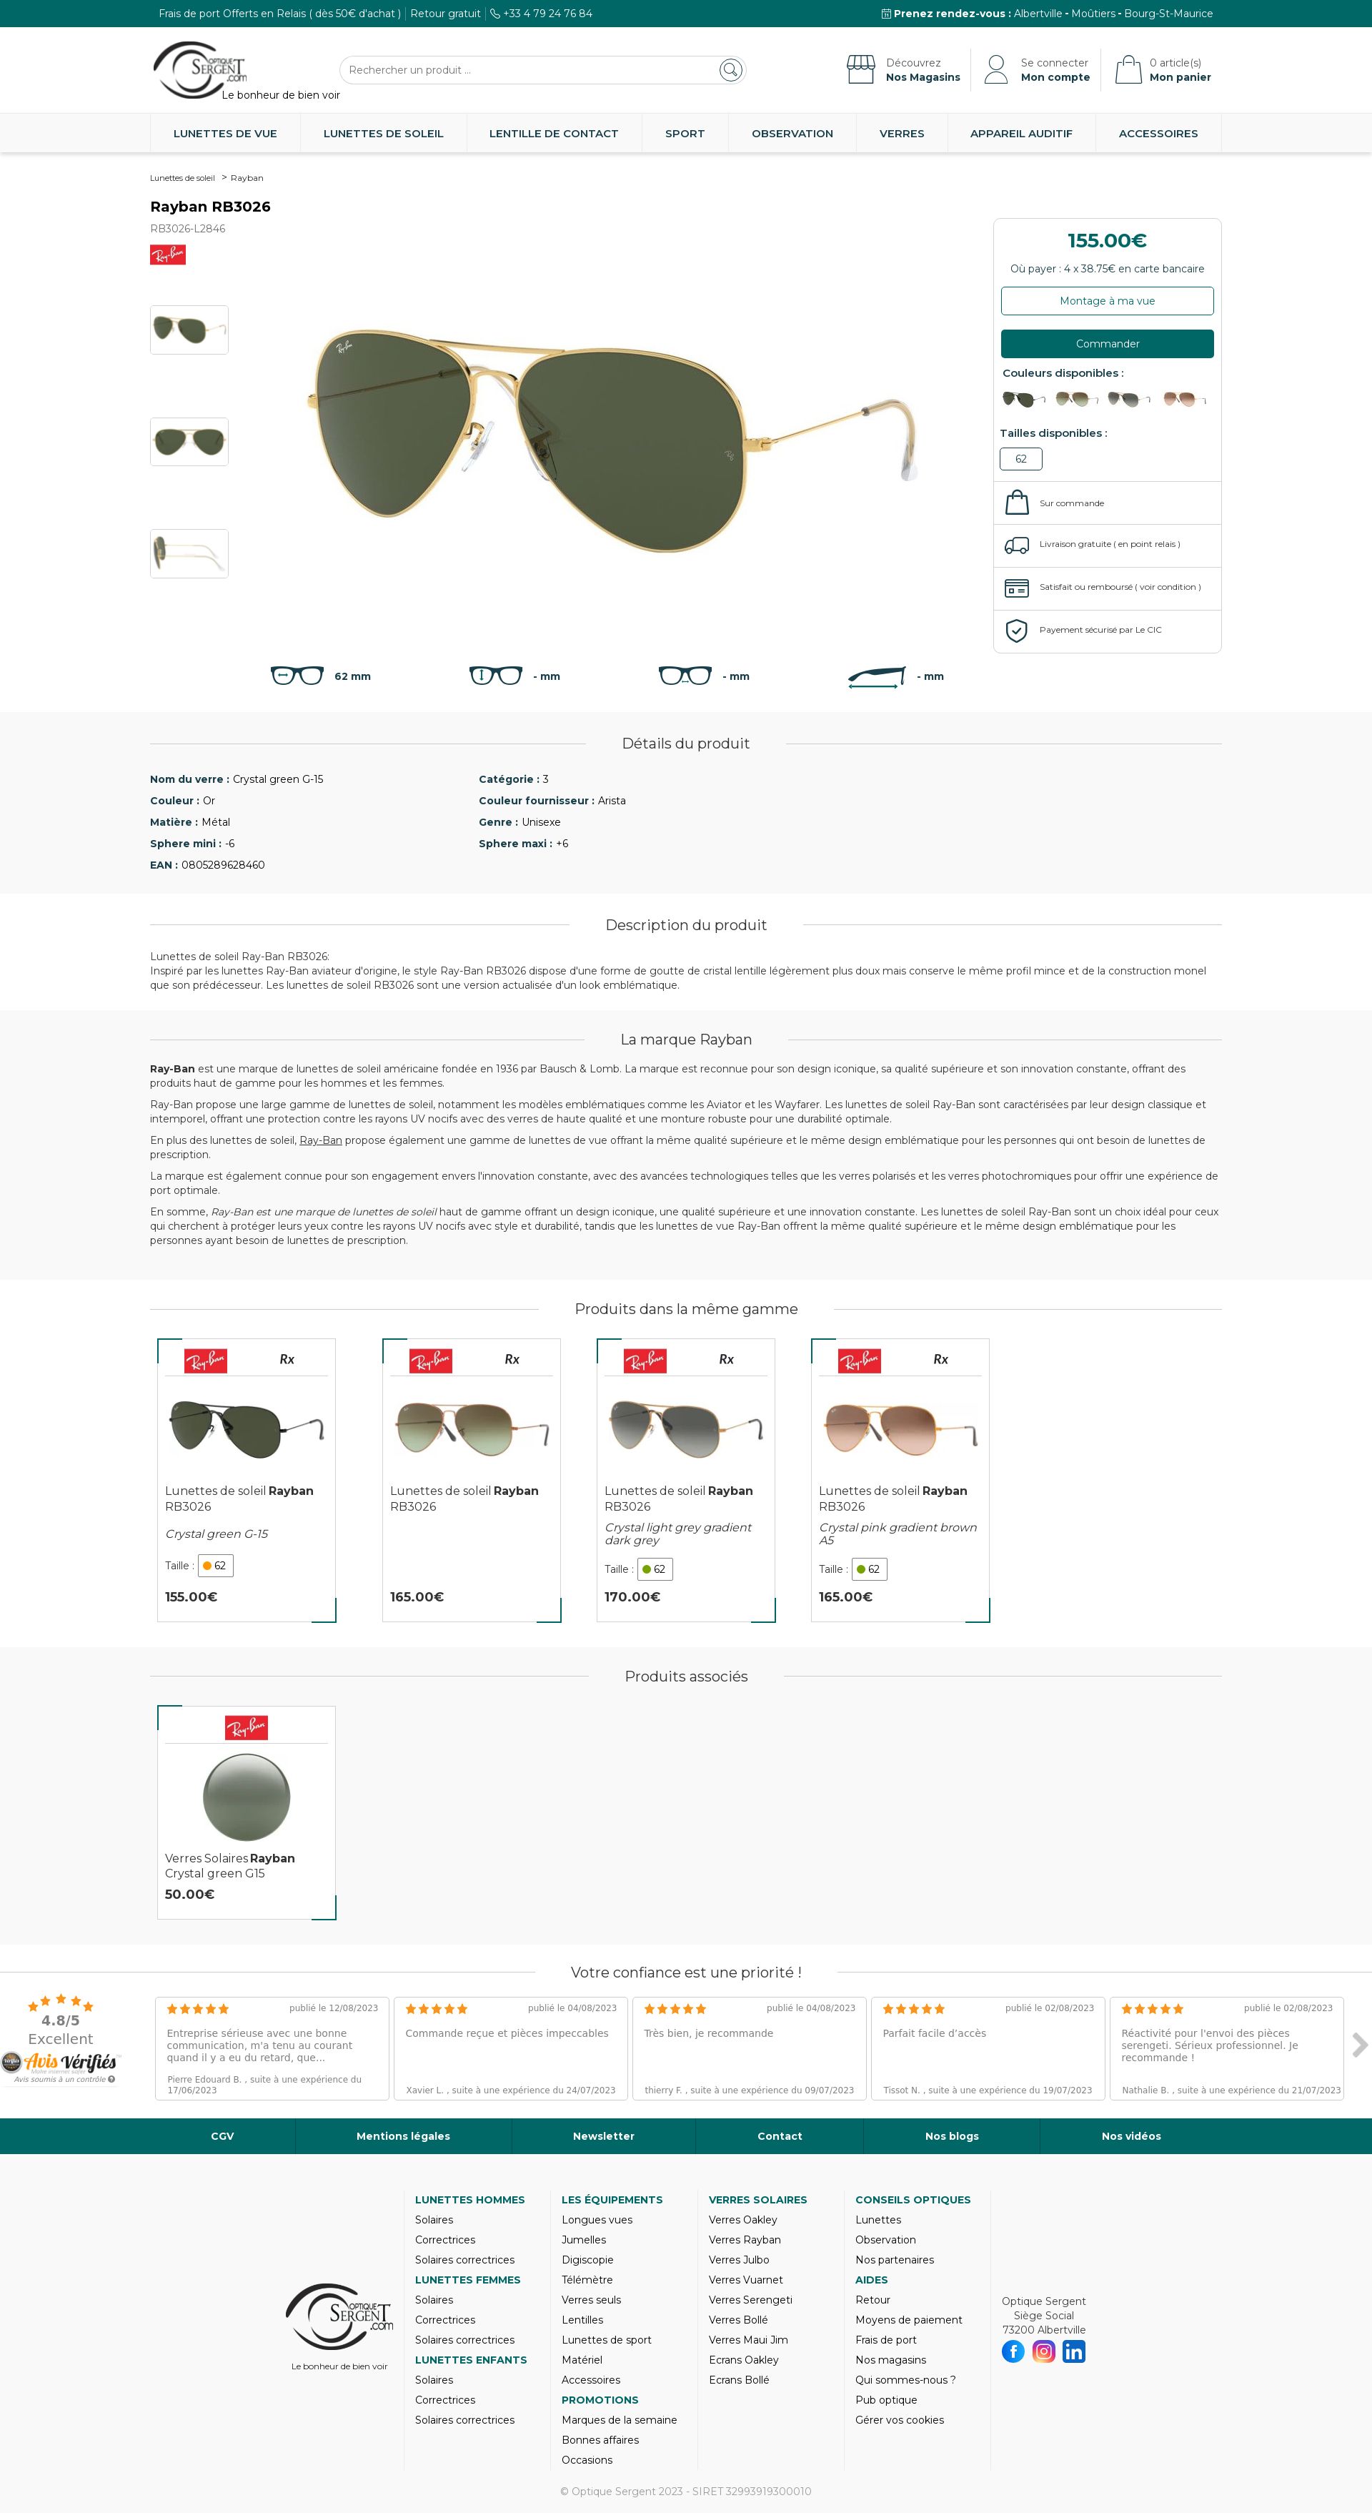Open the Facebook page icon
The image size is (1372, 2513).
pyautogui.click(x=1013, y=2352)
